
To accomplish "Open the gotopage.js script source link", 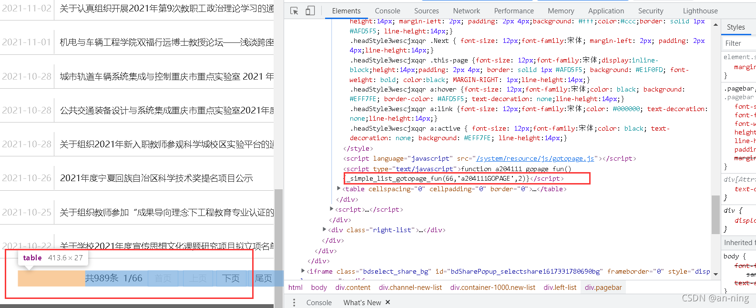I will click(x=535, y=158).
